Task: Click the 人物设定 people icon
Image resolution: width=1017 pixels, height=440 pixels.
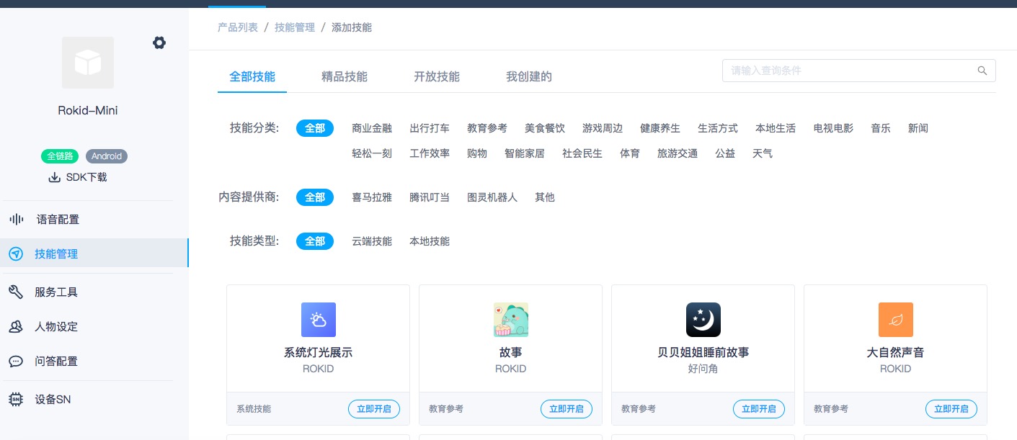Action: [16, 327]
